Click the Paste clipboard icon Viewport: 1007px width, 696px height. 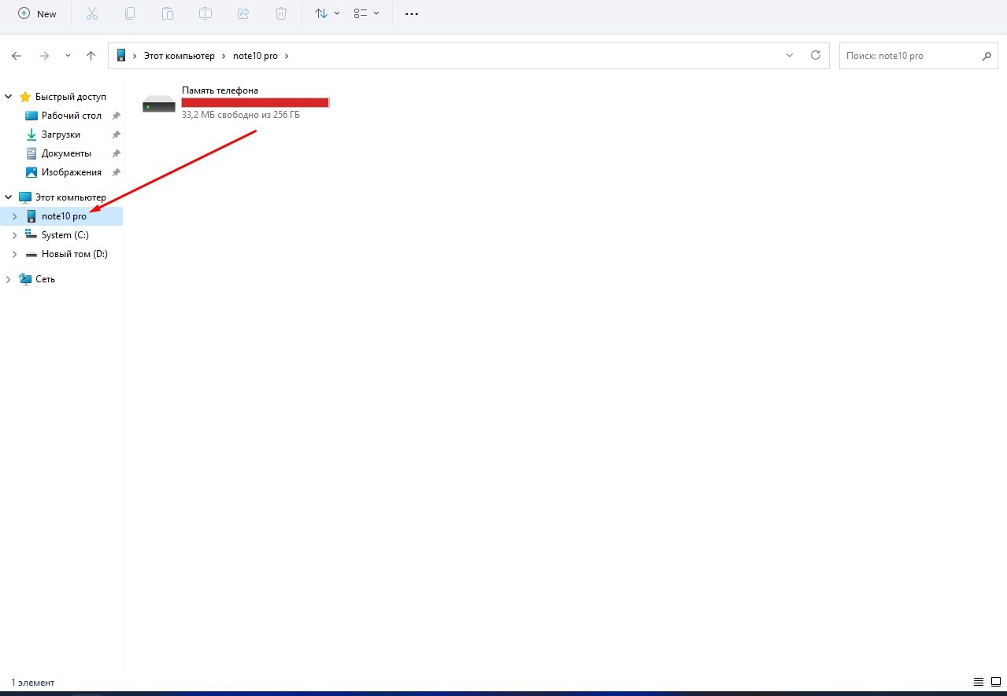(168, 13)
